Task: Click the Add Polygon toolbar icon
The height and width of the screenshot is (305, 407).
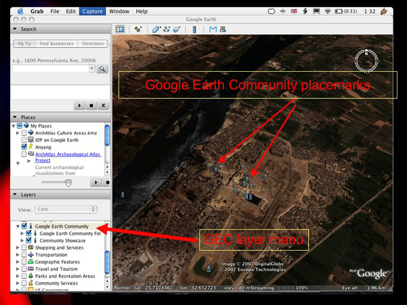Action: (156, 29)
